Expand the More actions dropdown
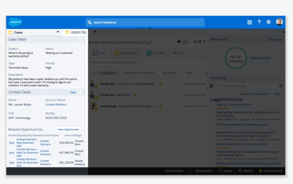This screenshot has height=184, width=293. click(x=178, y=53)
